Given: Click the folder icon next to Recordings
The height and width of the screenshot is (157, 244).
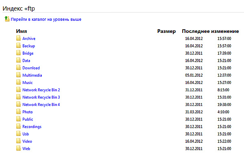Looking at the screenshot, I should 19,126.
